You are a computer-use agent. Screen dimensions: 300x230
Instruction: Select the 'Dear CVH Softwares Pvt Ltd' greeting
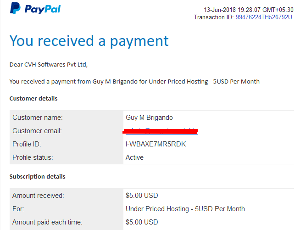point(49,65)
